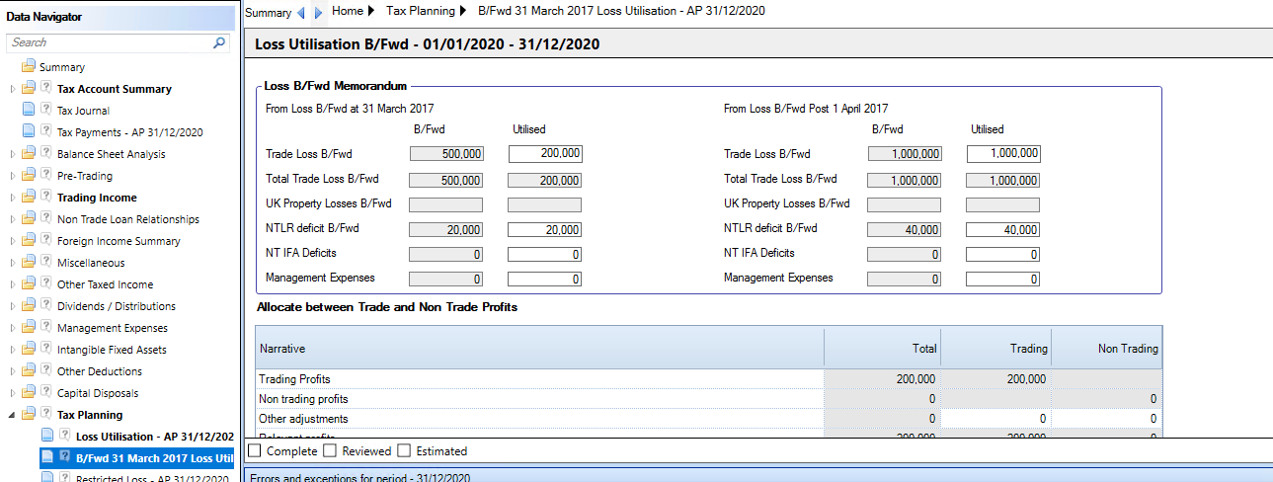Click the document icon for Loss Utilisation item
This screenshot has width=1273, height=482.
point(47,436)
